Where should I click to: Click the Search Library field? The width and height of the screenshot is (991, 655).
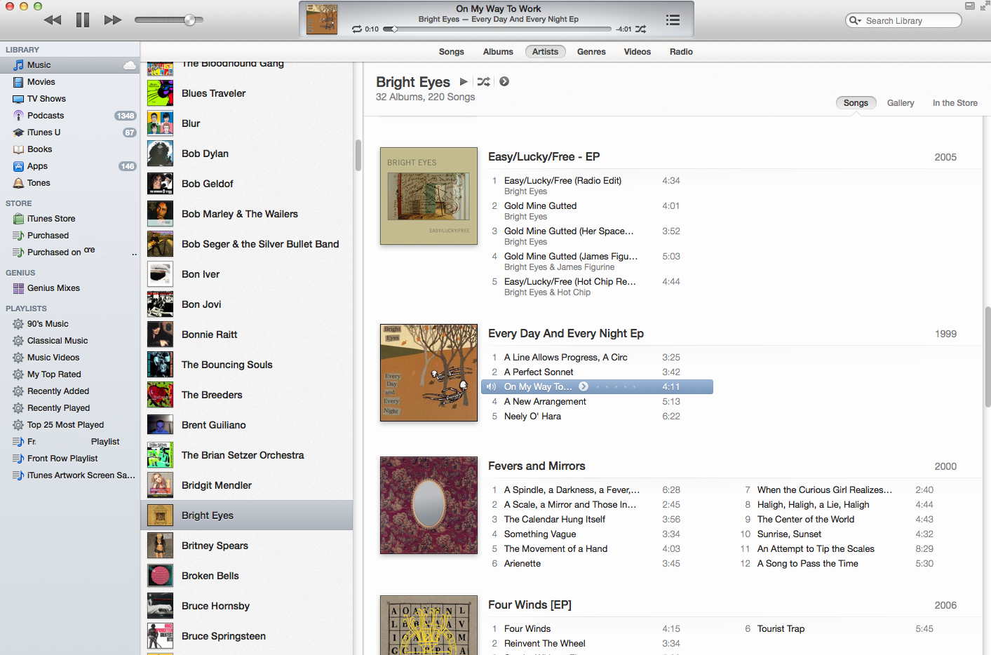coord(903,20)
